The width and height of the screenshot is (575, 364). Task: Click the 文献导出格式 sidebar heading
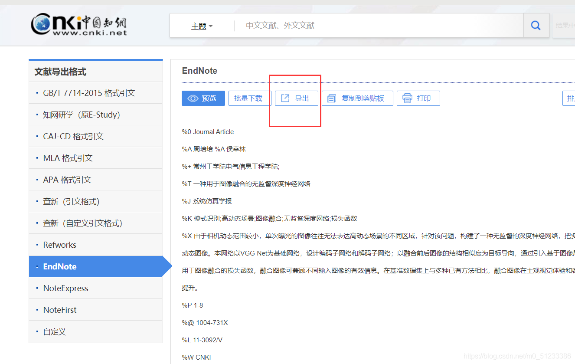(x=60, y=72)
